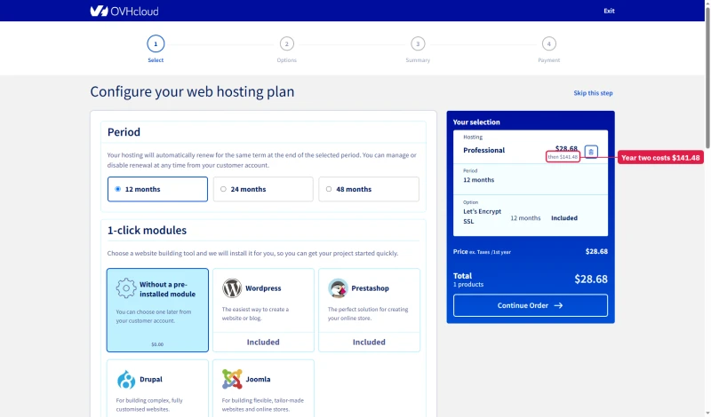711x417 pixels.
Task: Click Wordpress card 'Included' label
Action: [263, 342]
